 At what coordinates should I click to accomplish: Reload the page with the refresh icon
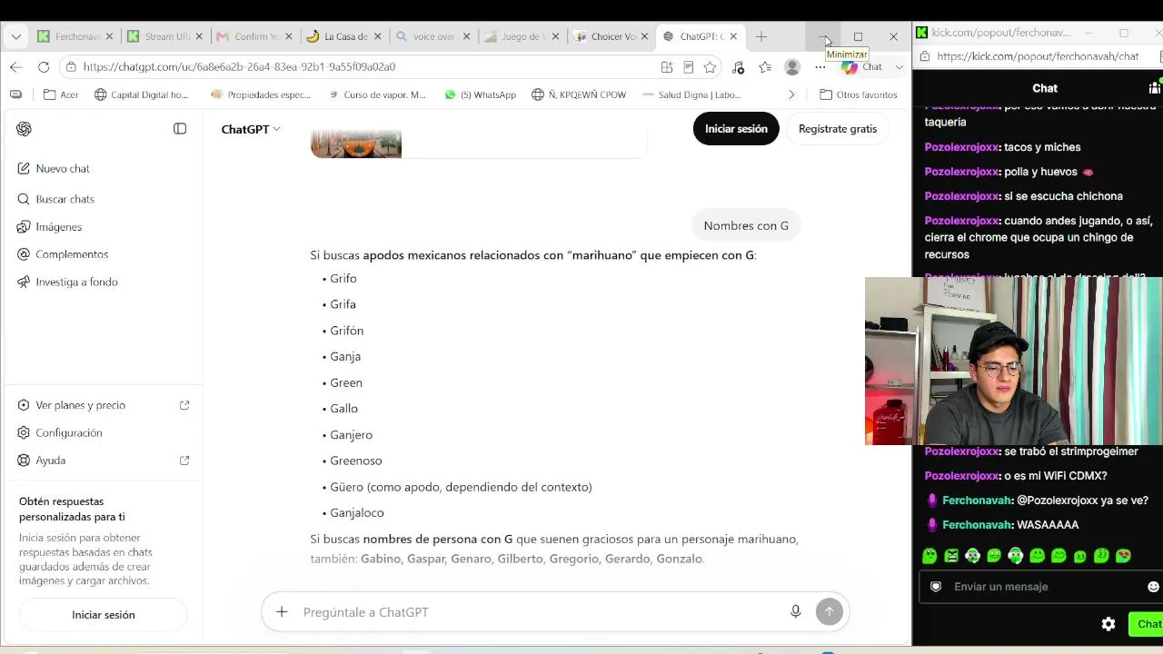point(44,67)
